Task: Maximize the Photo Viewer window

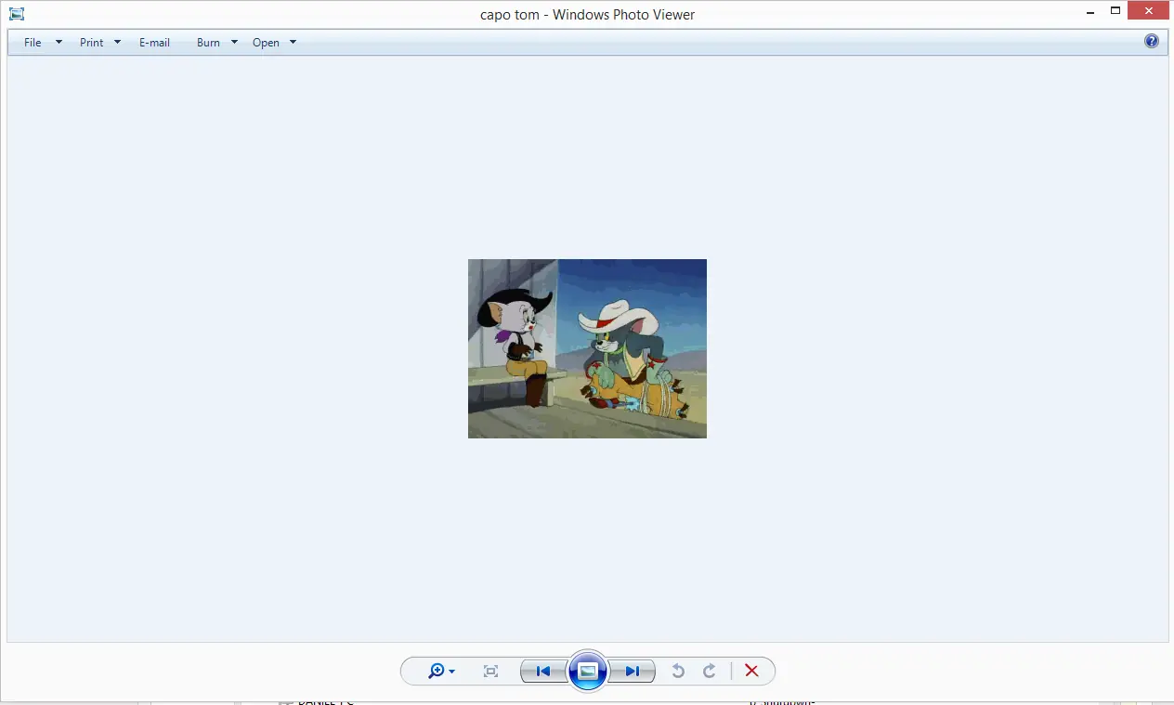Action: [1115, 11]
